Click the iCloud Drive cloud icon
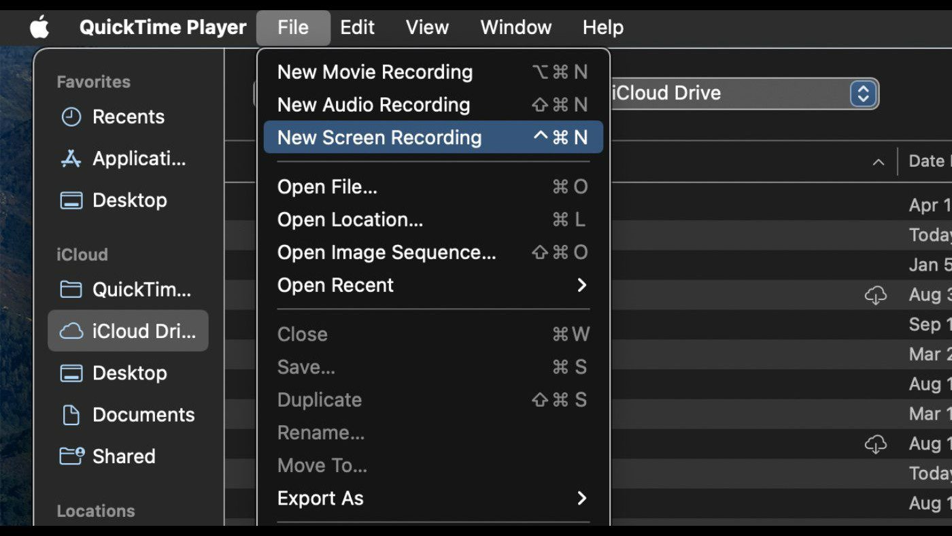This screenshot has height=536, width=952. [x=71, y=331]
